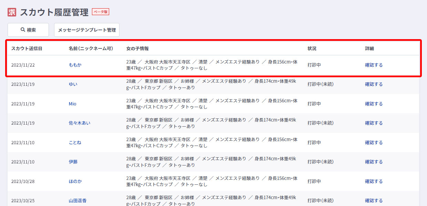The height and width of the screenshot is (206, 427).
Task: Open 山田遥香's name link
Action: point(77,201)
